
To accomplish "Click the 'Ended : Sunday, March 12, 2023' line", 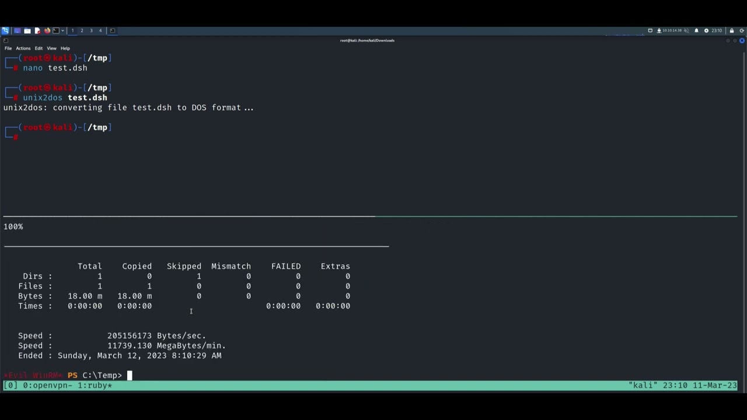I will click(120, 355).
